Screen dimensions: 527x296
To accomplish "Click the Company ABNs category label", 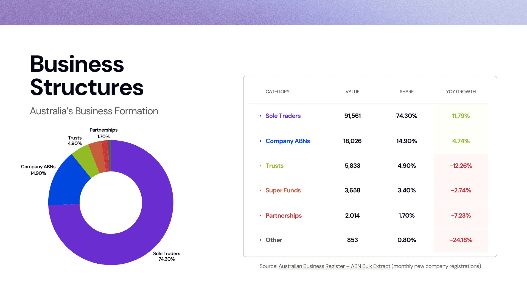I will click(x=287, y=141).
